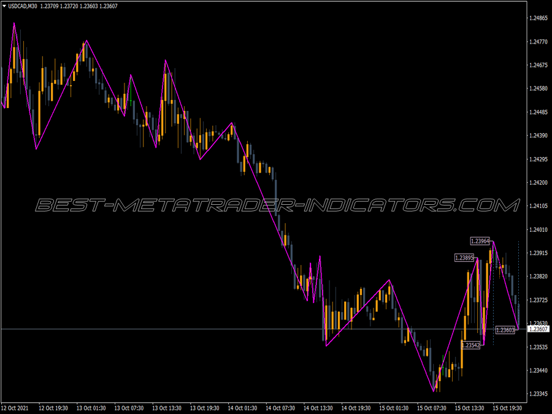This screenshot has height=414, width=552.
Task: Click the 15 Oct 07:30 time label
Action: [x=432, y=408]
